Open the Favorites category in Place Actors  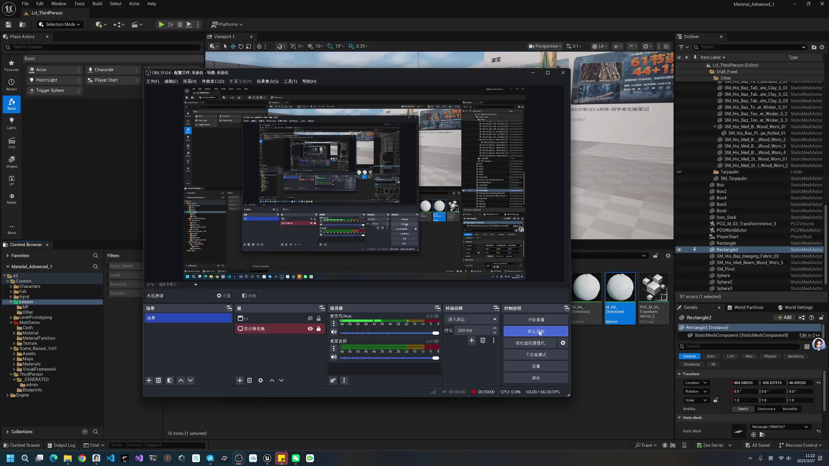(x=12, y=65)
